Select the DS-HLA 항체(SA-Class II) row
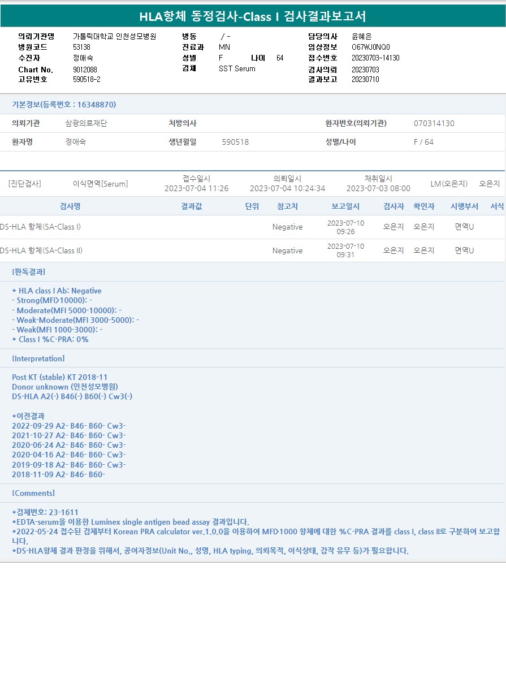This screenshot has height=687, width=506. [x=253, y=250]
